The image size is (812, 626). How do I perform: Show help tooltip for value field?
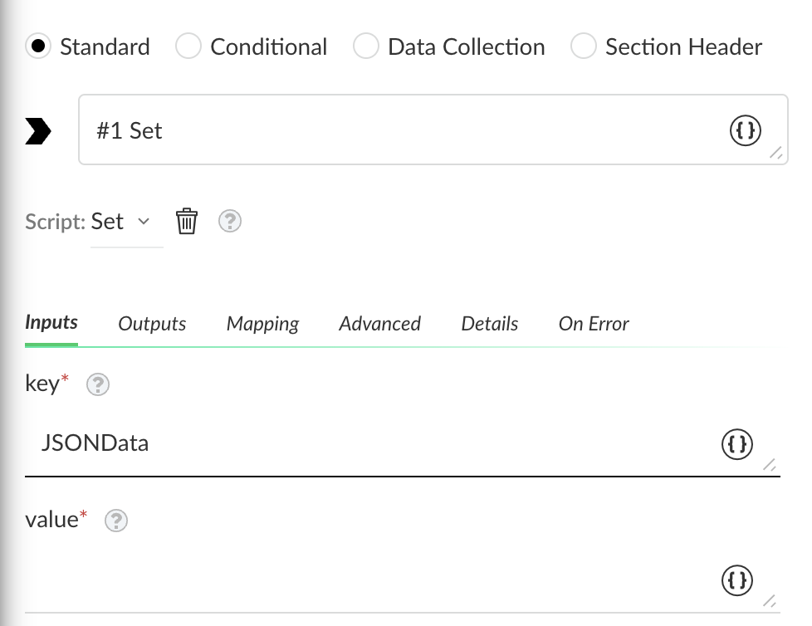pyautogui.click(x=116, y=521)
